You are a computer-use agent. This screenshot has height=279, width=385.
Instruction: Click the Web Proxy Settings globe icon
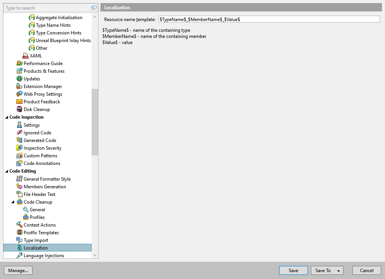[20, 94]
